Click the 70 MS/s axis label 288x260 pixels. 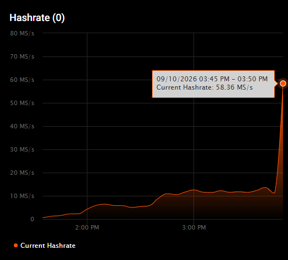tap(22, 56)
